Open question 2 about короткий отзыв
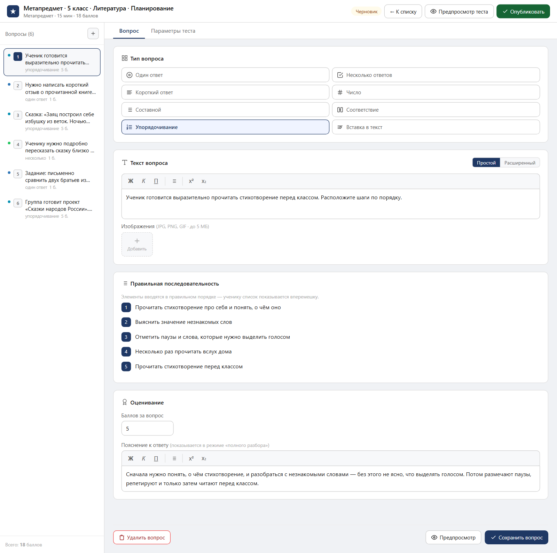The height and width of the screenshot is (553, 557). pyautogui.click(x=52, y=92)
